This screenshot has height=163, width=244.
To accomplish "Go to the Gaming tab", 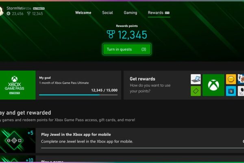I will 131,13.
